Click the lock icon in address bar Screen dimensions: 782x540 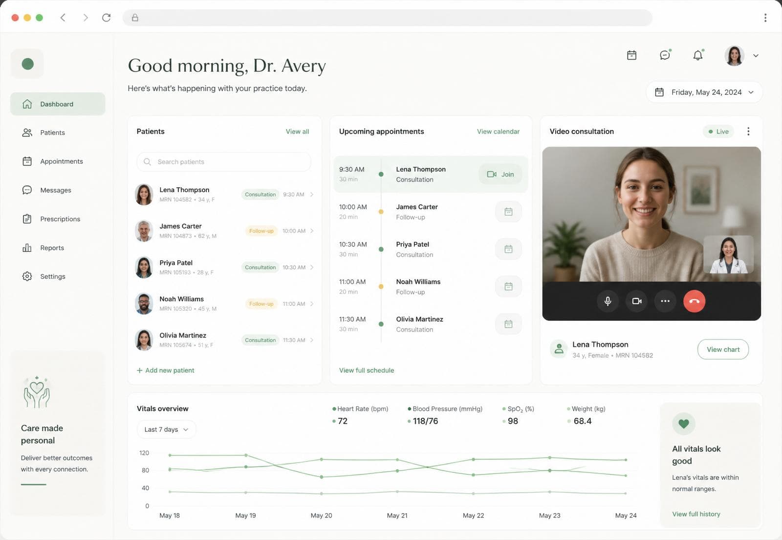pos(135,18)
